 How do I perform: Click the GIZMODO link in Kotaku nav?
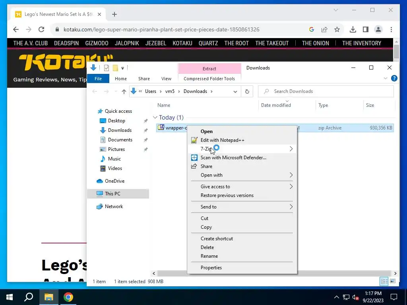click(x=97, y=43)
